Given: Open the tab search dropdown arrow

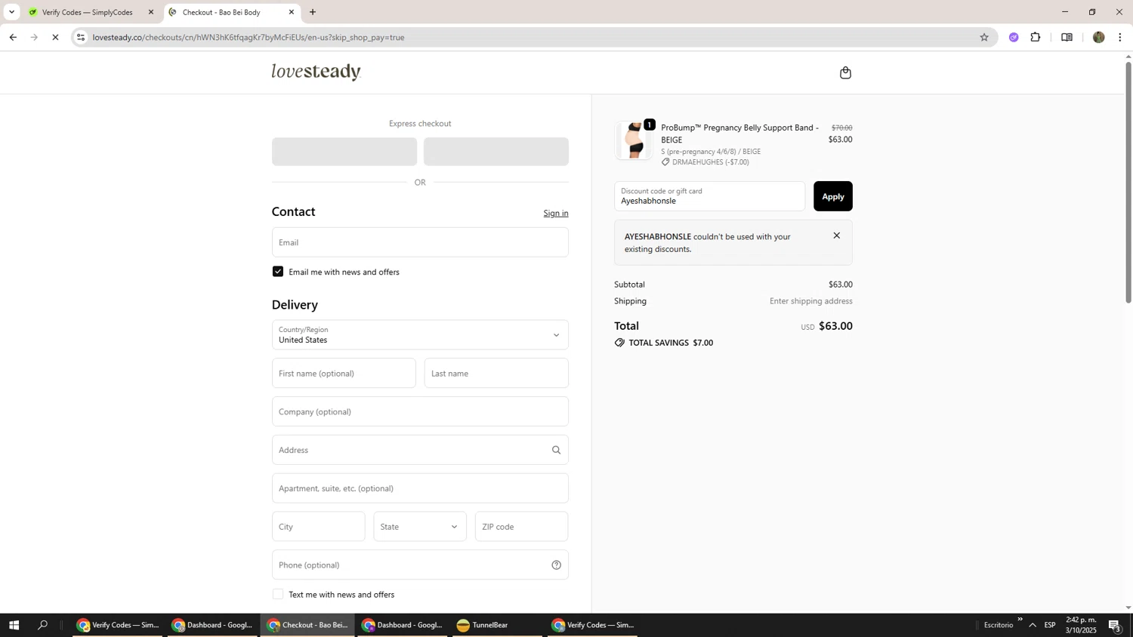Looking at the screenshot, I should point(11,12).
